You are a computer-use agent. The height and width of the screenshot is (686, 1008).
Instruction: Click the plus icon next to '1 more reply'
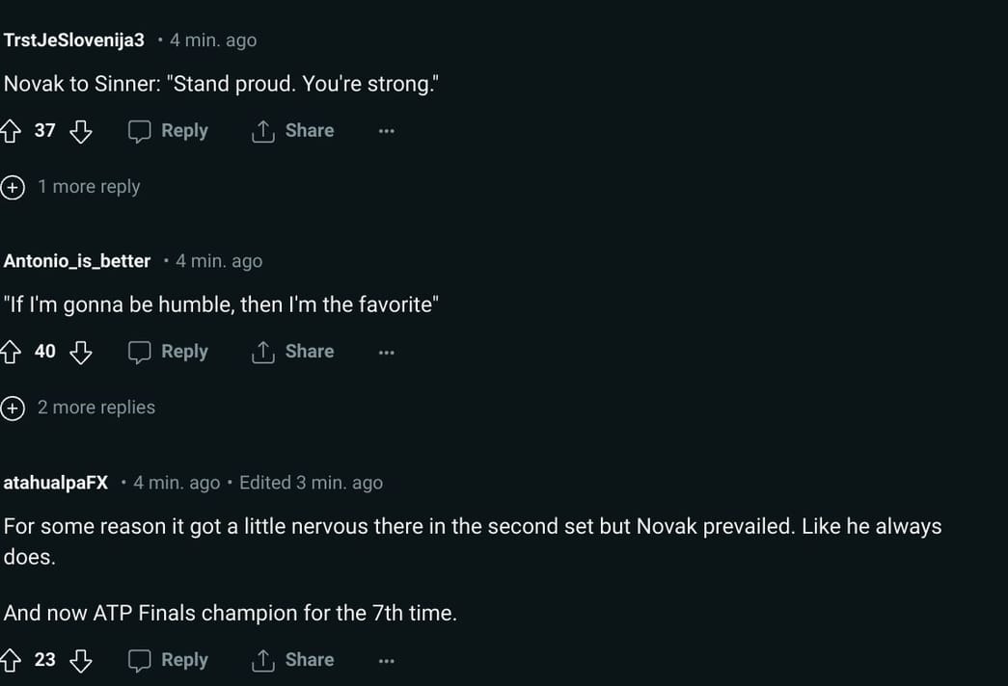(x=14, y=187)
